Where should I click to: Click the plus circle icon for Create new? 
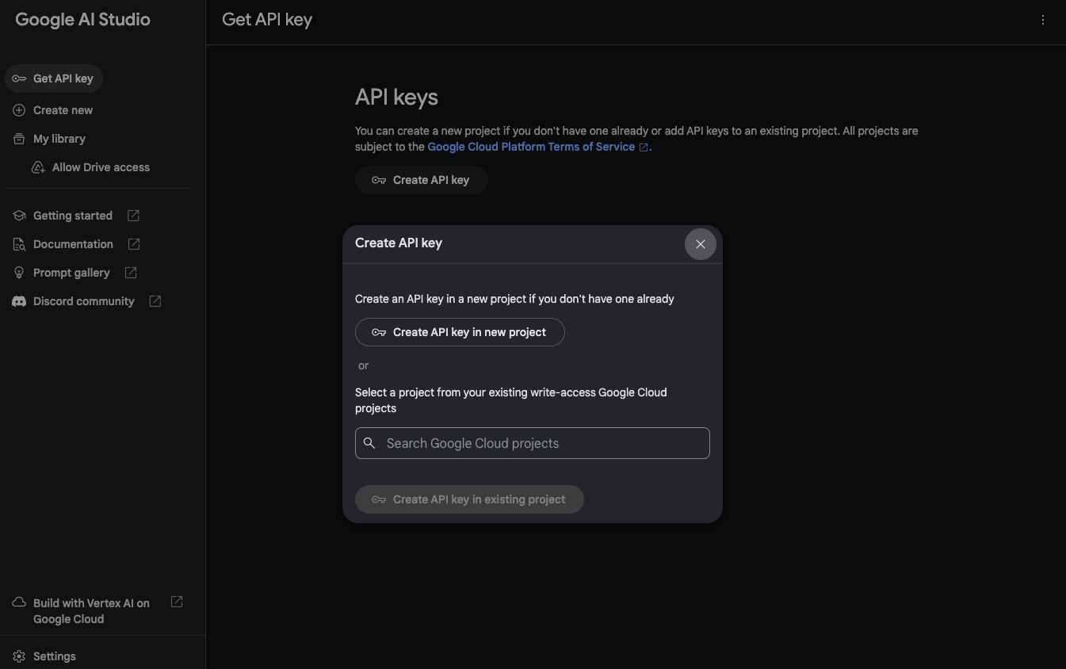[x=19, y=110]
